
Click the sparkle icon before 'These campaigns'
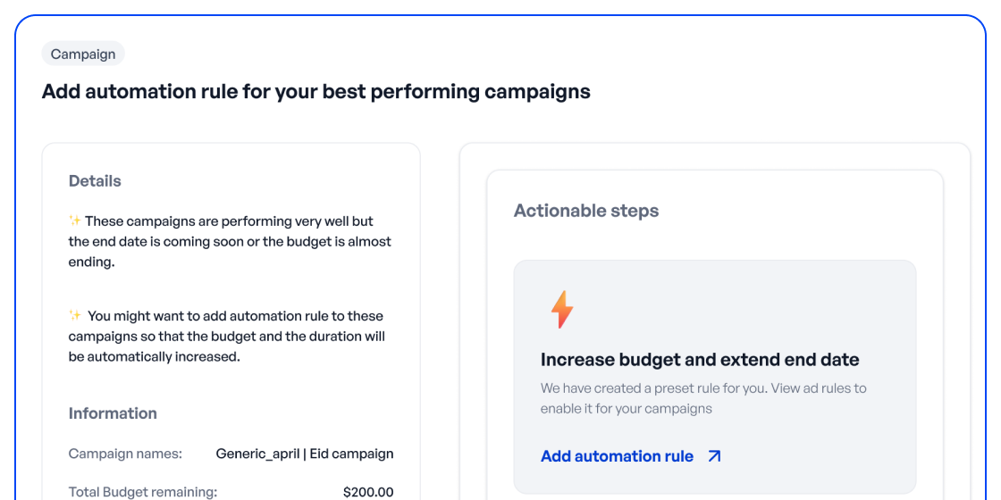75,221
